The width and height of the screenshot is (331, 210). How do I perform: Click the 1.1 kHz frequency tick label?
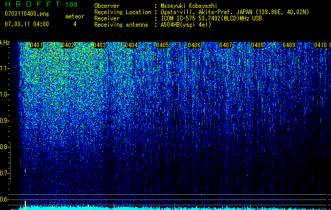[4, 68]
